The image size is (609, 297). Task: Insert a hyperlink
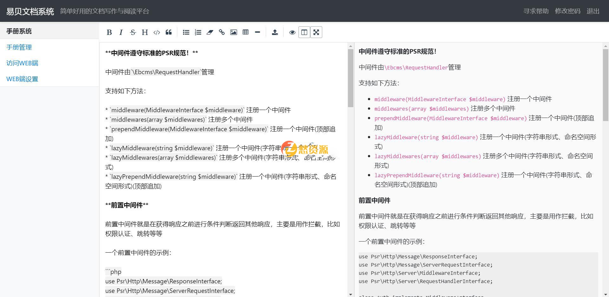(222, 32)
